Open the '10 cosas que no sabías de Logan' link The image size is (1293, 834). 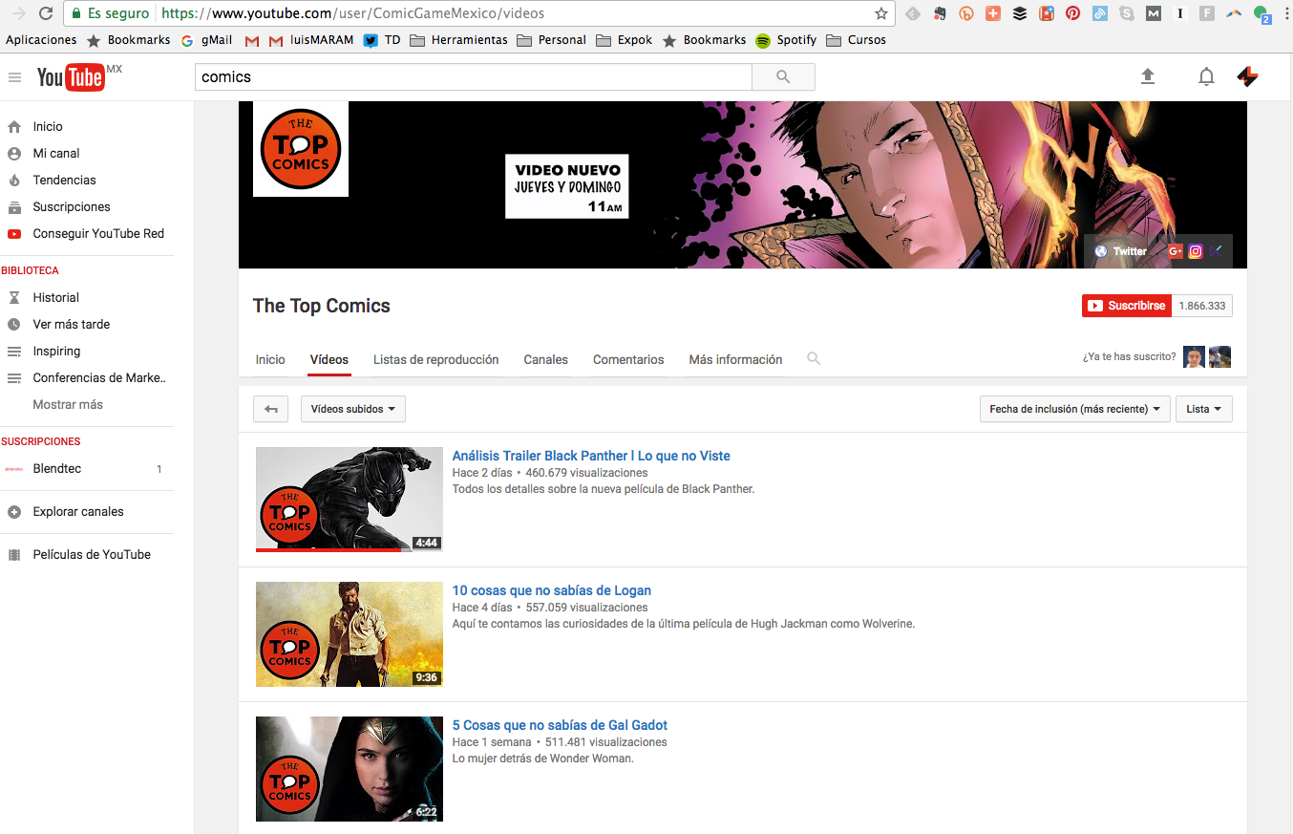pos(551,590)
